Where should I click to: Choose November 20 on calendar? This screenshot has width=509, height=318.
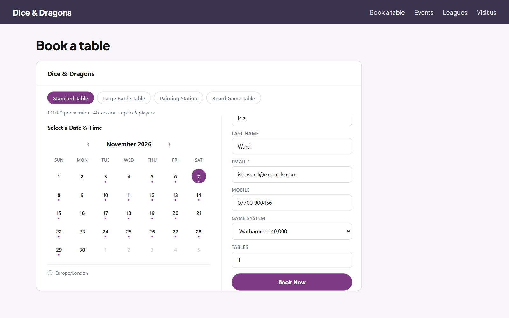(x=175, y=213)
